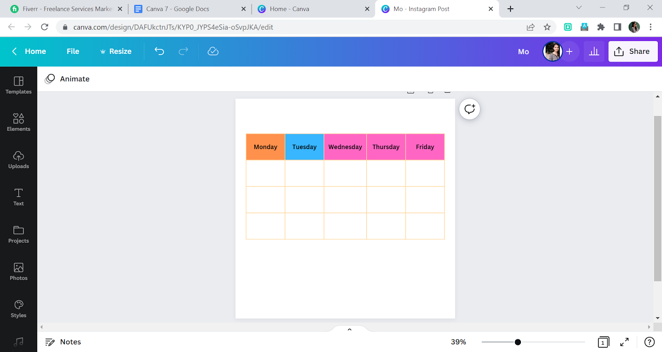Reload the page
This screenshot has width=662, height=352.
click(x=45, y=27)
